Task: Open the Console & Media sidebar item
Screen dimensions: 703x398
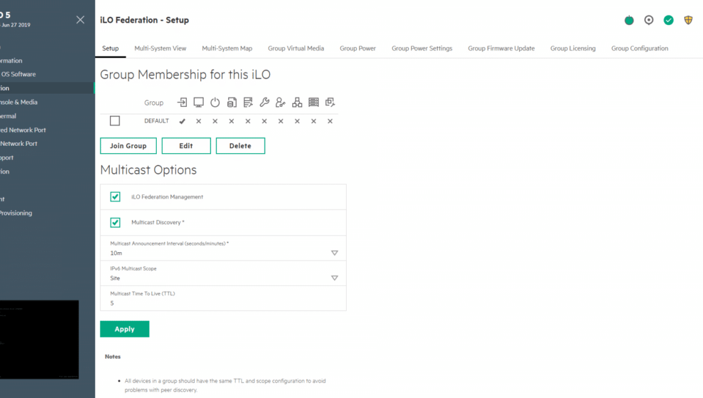Action: 19,102
